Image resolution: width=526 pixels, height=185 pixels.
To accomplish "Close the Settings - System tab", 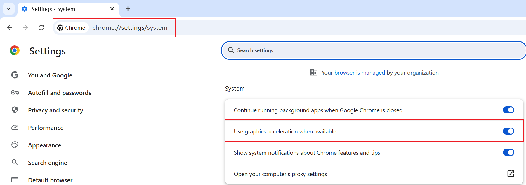I will click(112, 9).
